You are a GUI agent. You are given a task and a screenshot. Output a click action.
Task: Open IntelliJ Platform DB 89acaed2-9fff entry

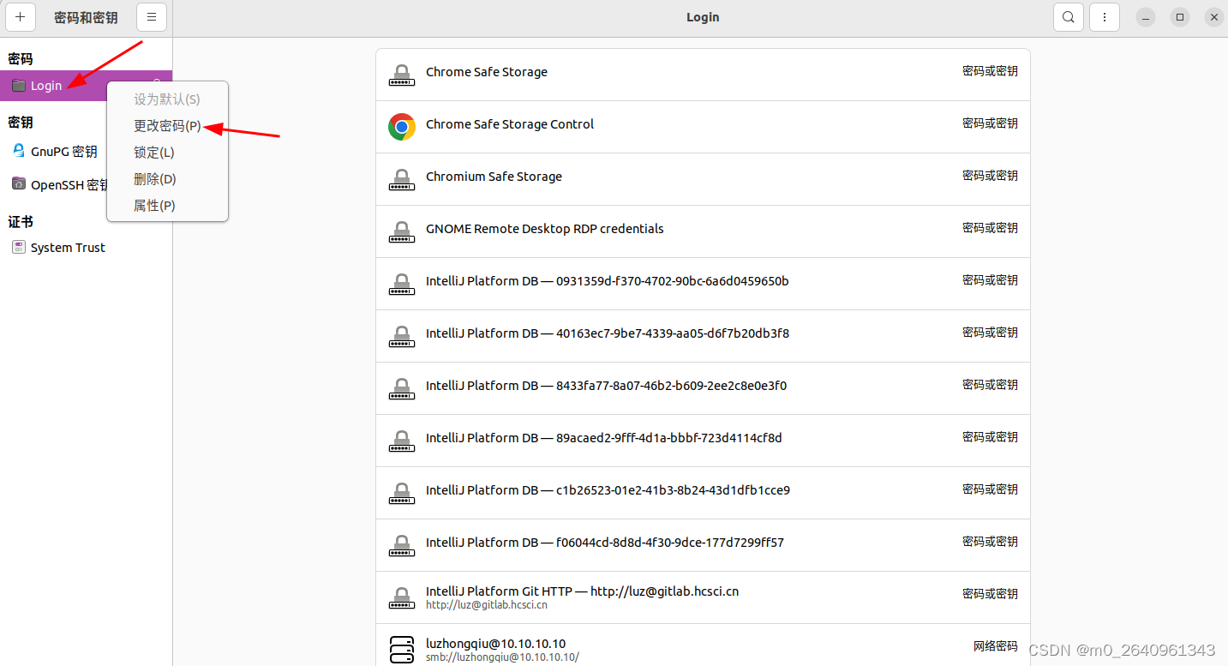(703, 441)
